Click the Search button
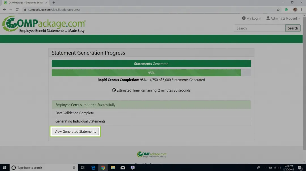The image size is (306, 171). 293,28
